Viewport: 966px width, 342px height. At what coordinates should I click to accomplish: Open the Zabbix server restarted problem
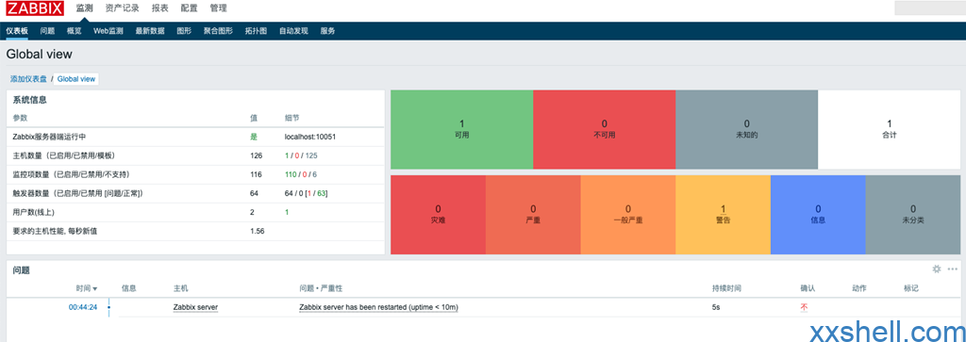coord(379,307)
